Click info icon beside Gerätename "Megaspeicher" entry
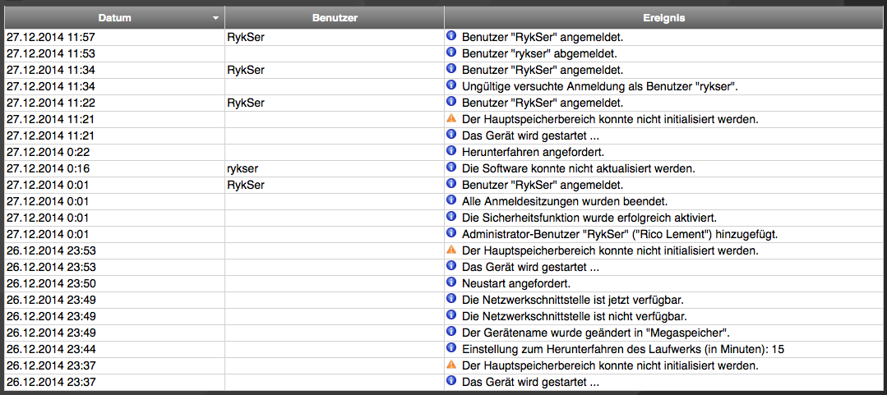Image resolution: width=887 pixels, height=395 pixels. [450, 332]
